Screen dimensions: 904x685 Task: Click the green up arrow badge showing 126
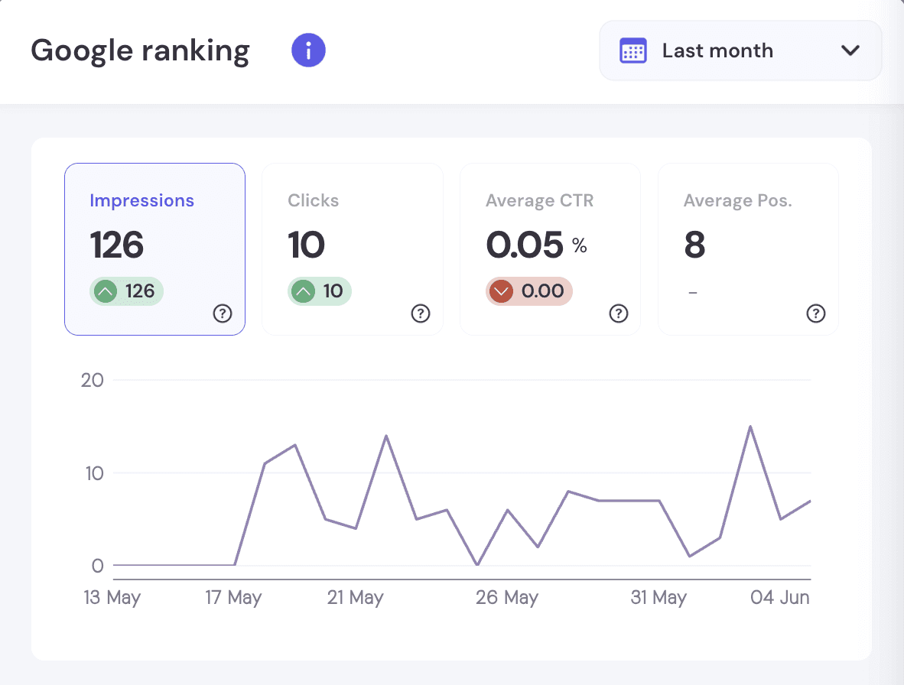126,291
